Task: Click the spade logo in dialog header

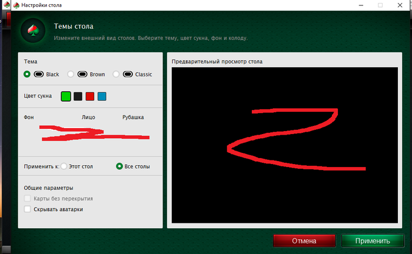Action: [x=33, y=31]
